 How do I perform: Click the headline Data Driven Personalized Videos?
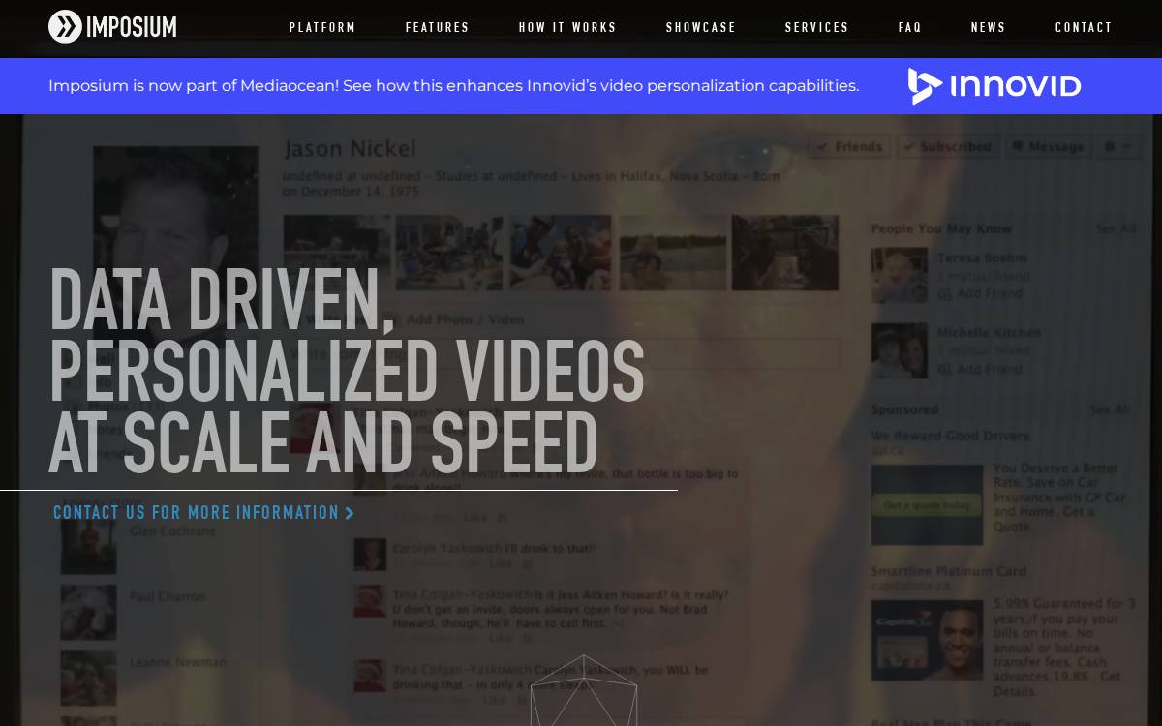[x=347, y=370]
